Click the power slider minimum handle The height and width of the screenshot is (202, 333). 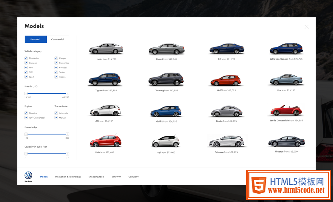tap(26, 134)
